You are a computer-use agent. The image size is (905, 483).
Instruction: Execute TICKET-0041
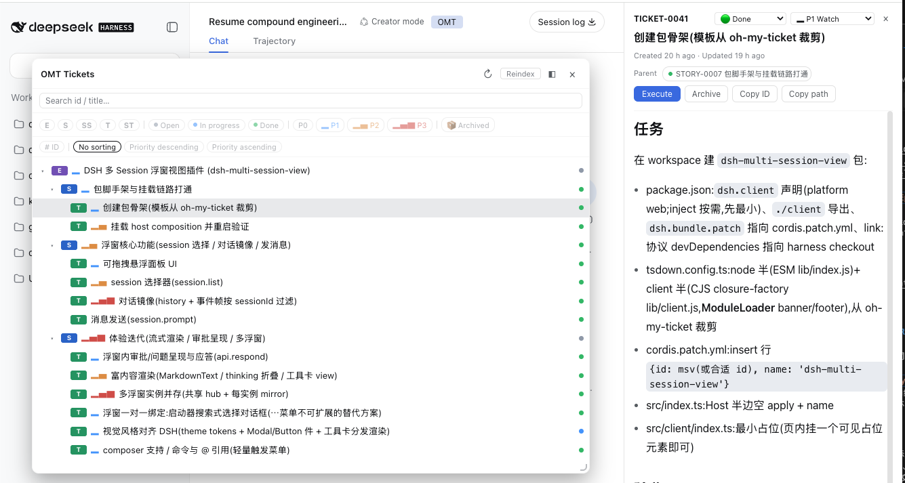657,94
